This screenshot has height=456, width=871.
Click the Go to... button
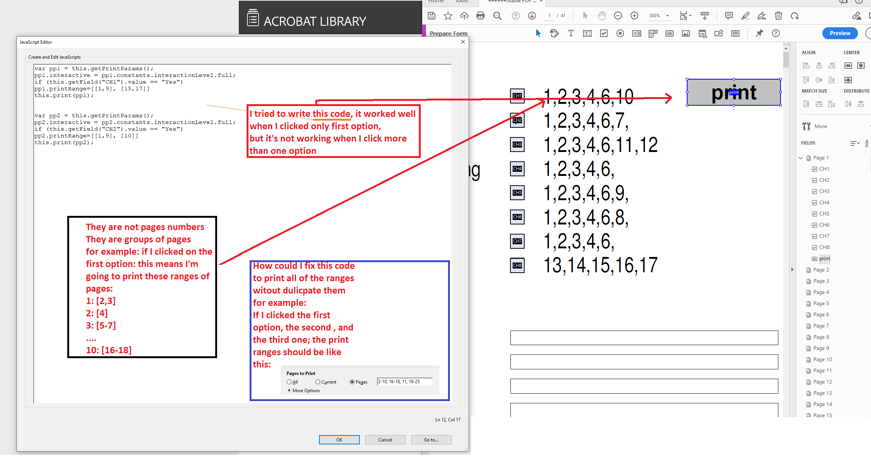point(431,440)
